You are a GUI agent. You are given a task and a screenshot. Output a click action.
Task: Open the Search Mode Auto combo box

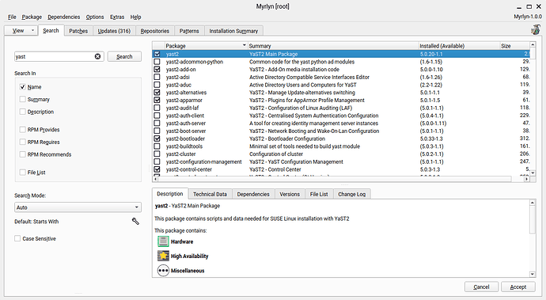[x=78, y=207]
